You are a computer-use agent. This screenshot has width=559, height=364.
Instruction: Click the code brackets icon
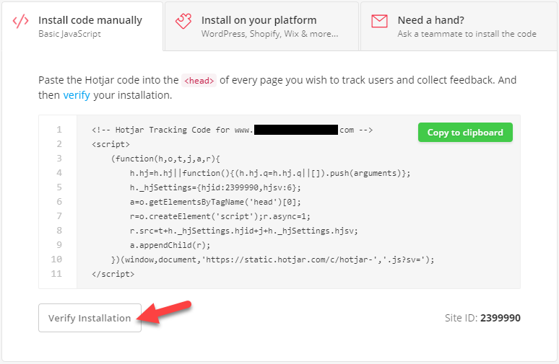click(21, 22)
